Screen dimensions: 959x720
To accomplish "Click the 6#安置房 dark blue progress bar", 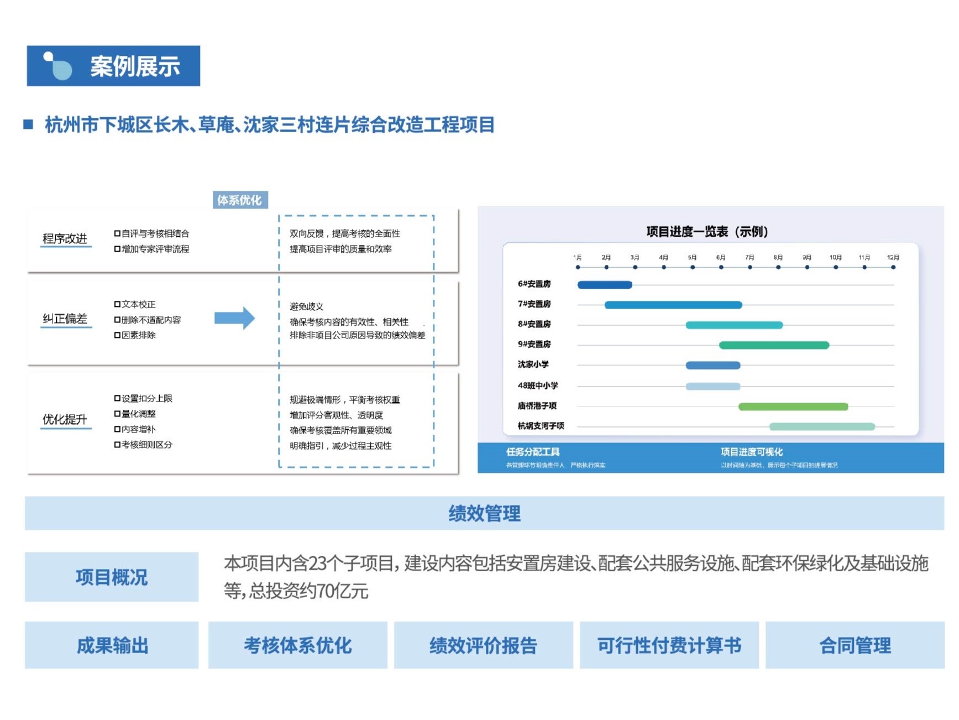I will pyautogui.click(x=604, y=285).
